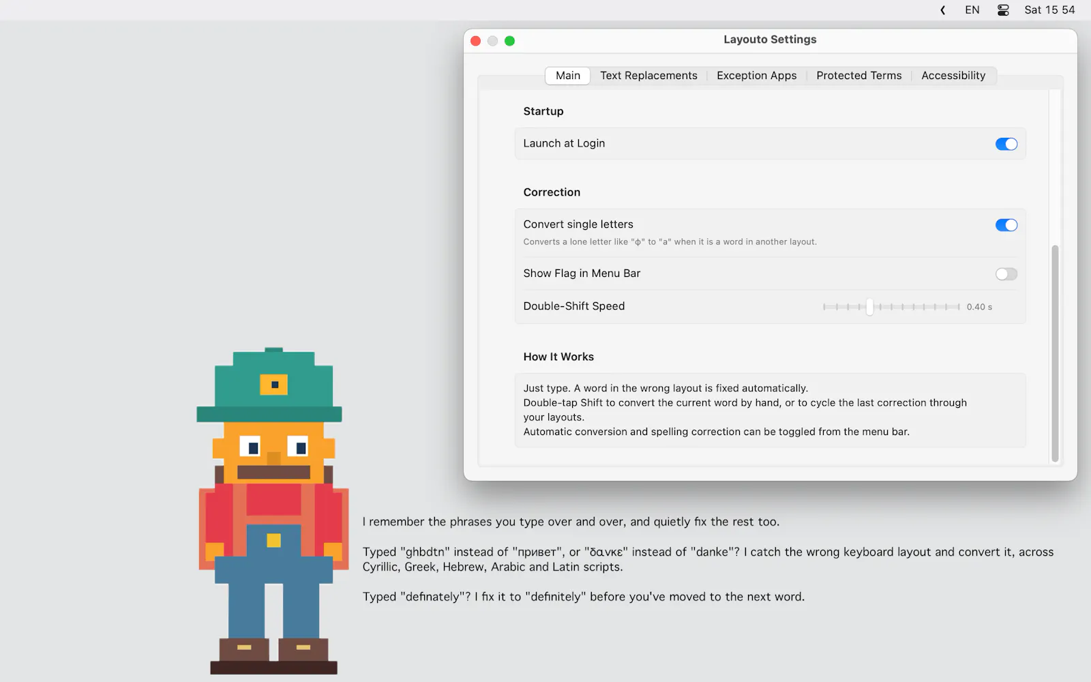Click the Launch at Login label
The width and height of the screenshot is (1091, 682).
tap(564, 143)
